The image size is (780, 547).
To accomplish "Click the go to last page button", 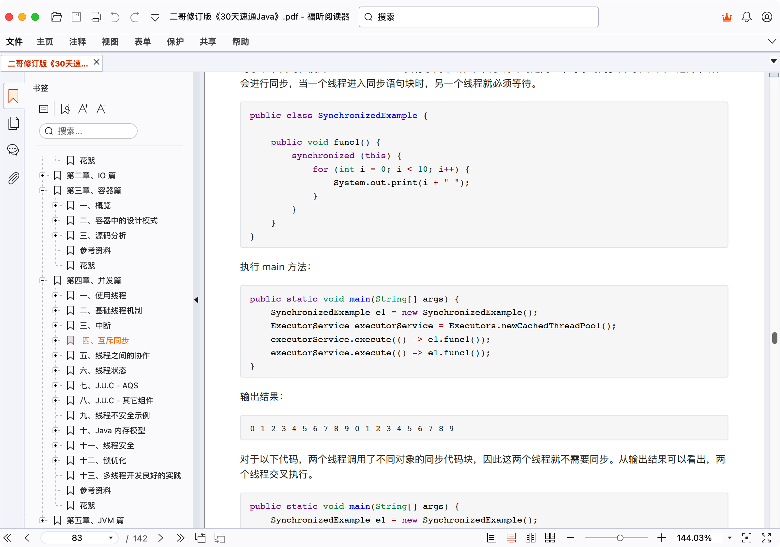I will coord(181,538).
